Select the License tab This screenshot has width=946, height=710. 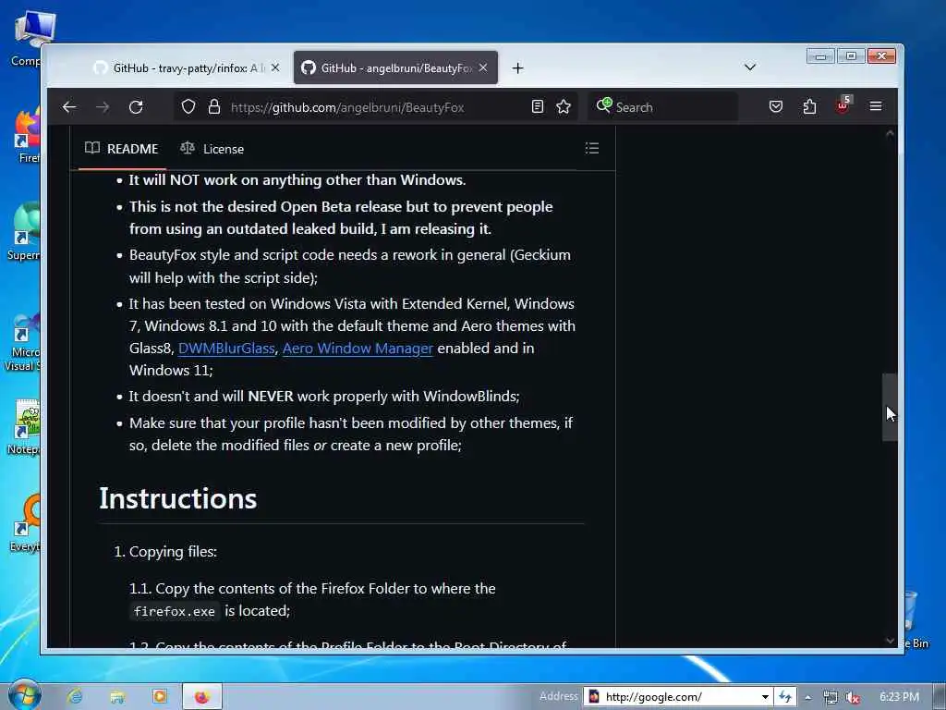tap(212, 149)
